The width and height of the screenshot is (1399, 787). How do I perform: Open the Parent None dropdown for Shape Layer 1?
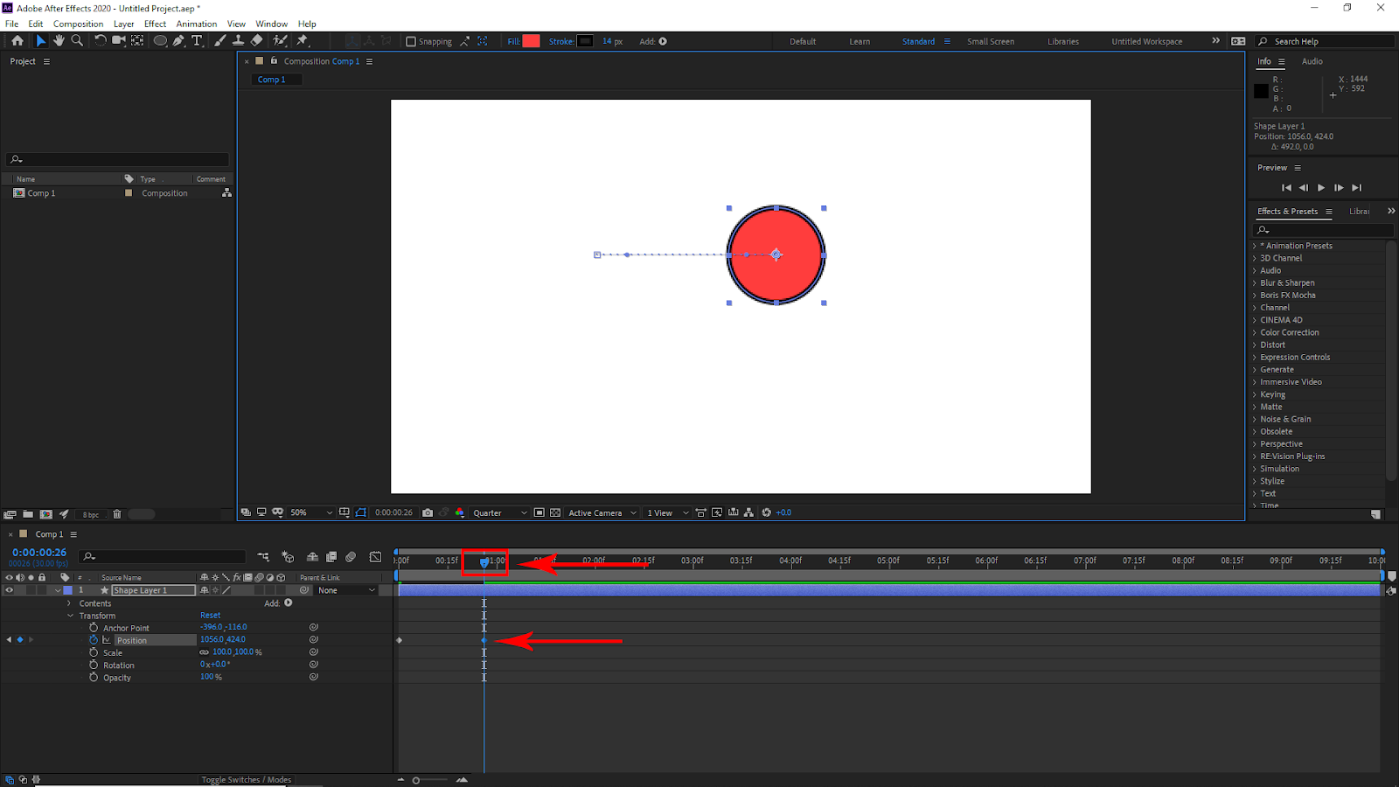point(346,590)
